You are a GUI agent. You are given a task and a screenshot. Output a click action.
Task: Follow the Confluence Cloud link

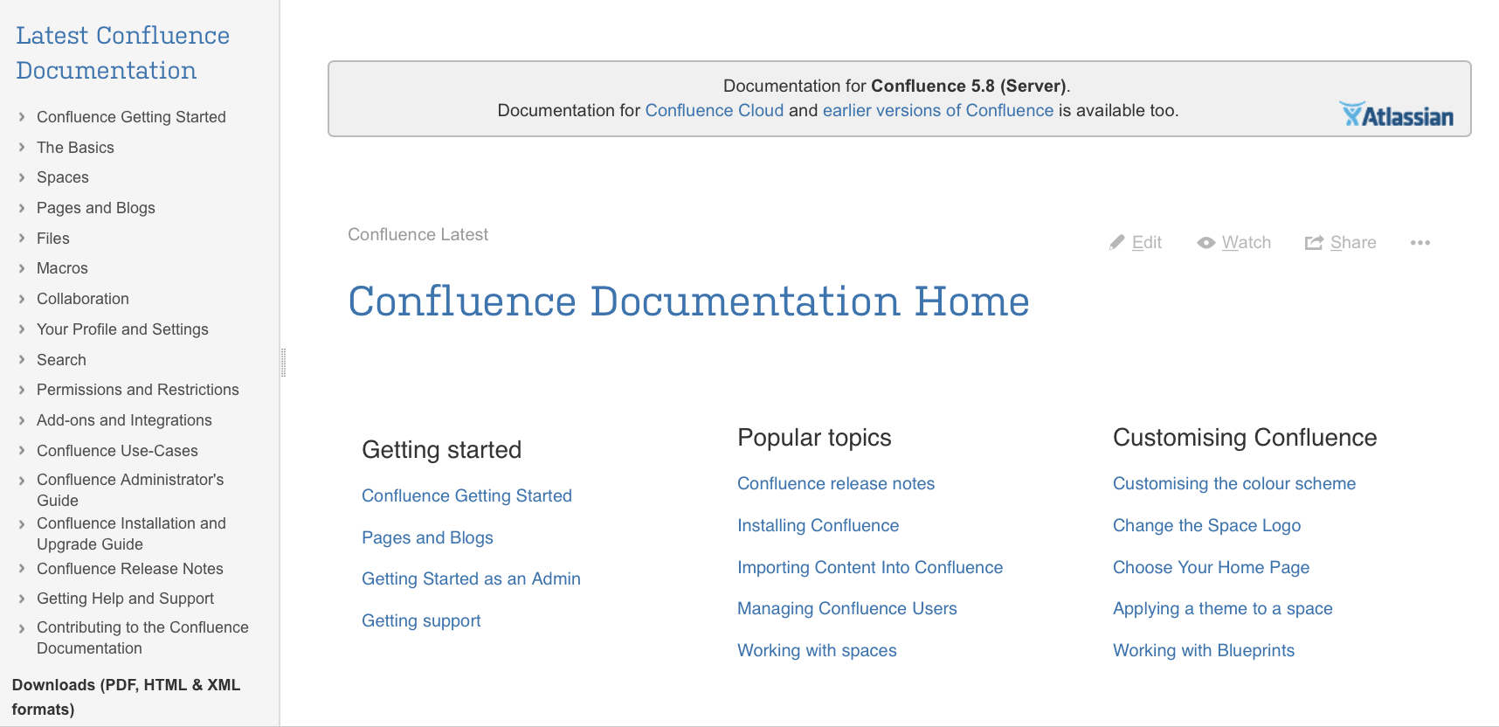715,110
